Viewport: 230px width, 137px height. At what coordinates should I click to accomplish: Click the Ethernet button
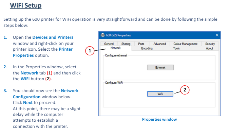pyautogui.click(x=160, y=67)
